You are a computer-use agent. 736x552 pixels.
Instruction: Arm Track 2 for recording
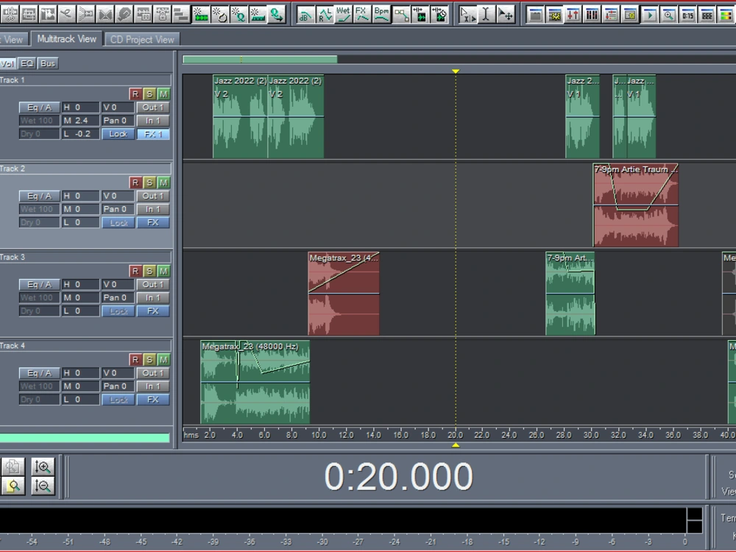point(135,183)
